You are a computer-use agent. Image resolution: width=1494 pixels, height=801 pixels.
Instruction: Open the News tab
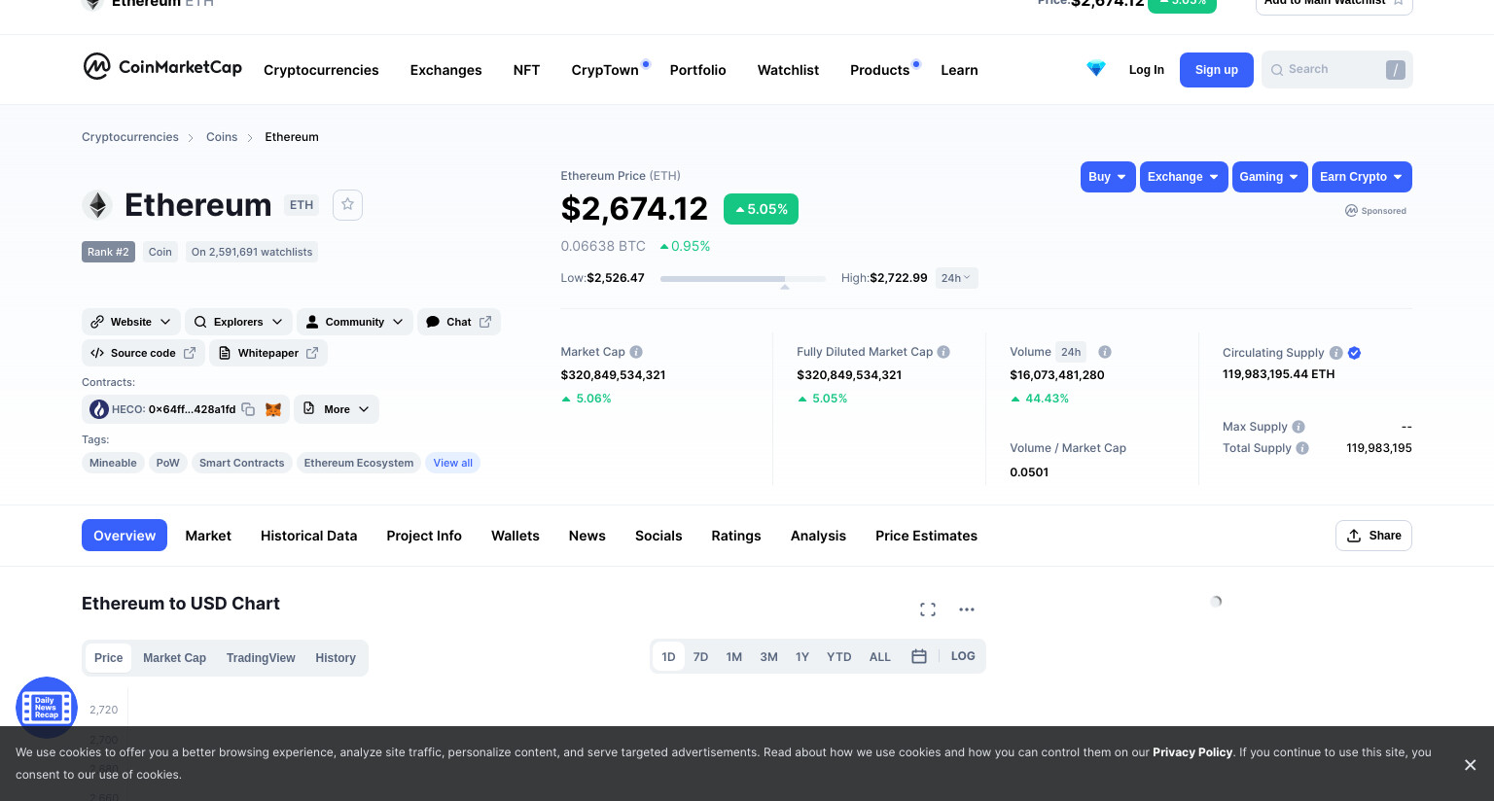pos(587,536)
